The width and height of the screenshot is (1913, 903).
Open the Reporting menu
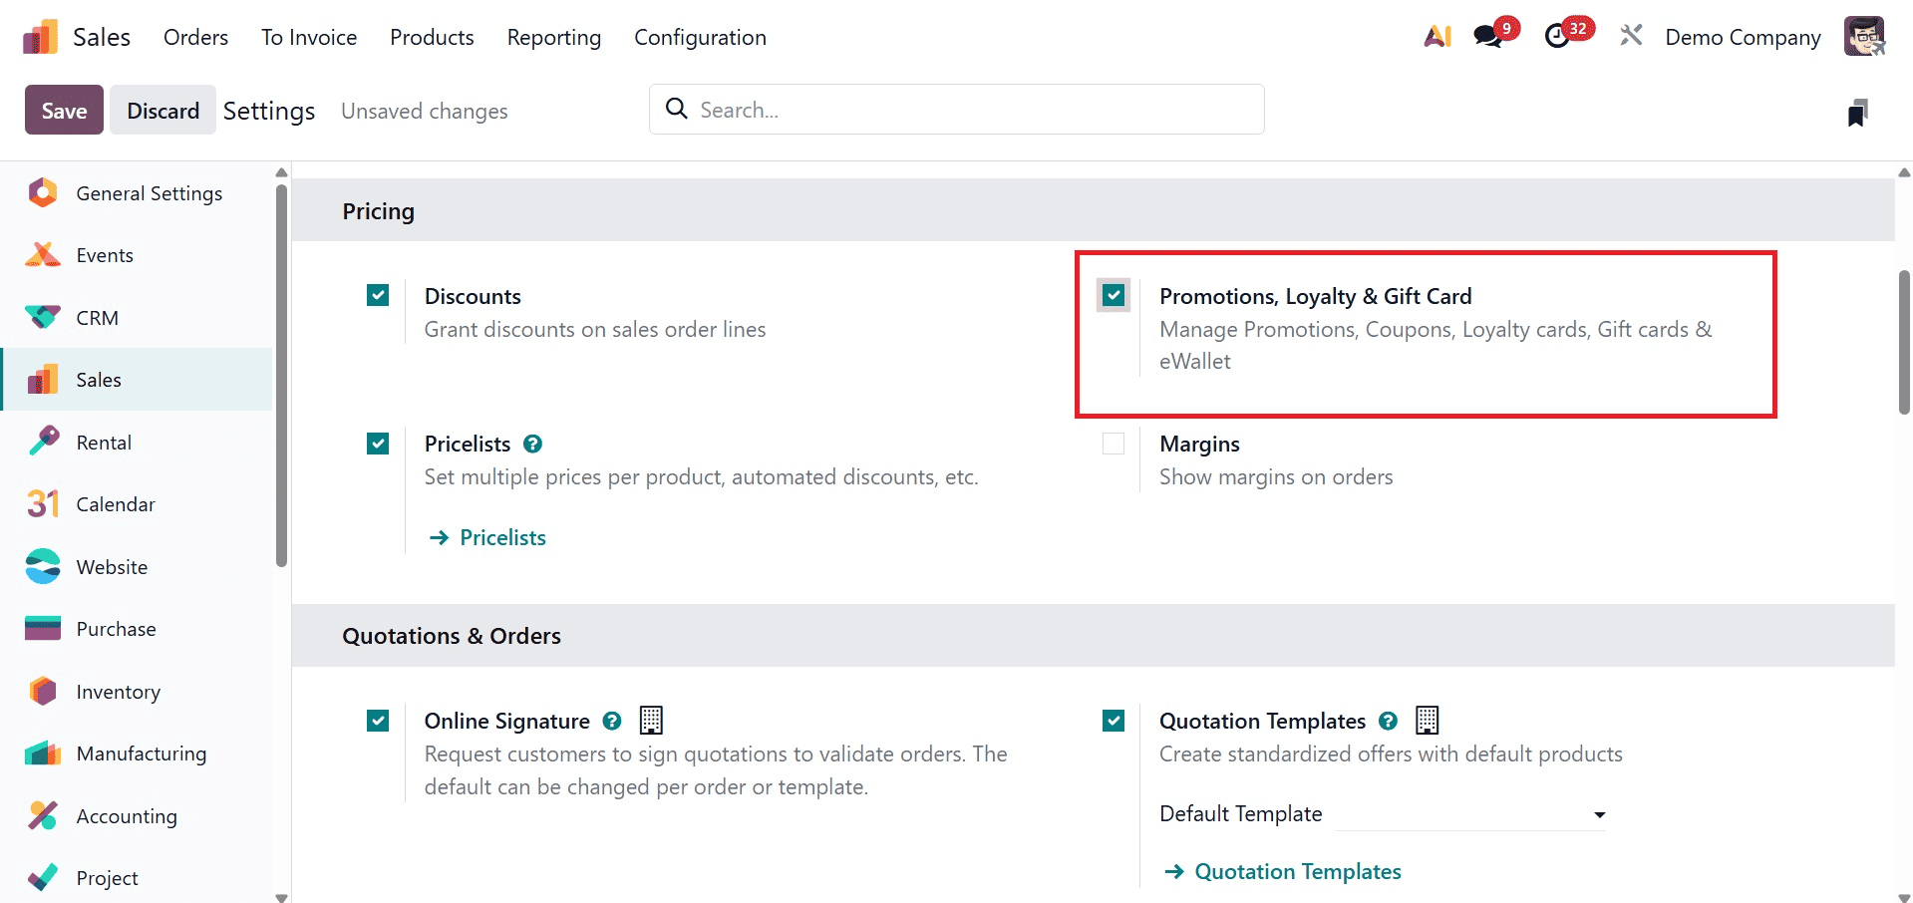click(553, 37)
